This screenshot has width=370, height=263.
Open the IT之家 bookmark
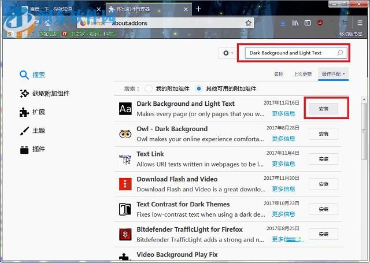coord(88,34)
